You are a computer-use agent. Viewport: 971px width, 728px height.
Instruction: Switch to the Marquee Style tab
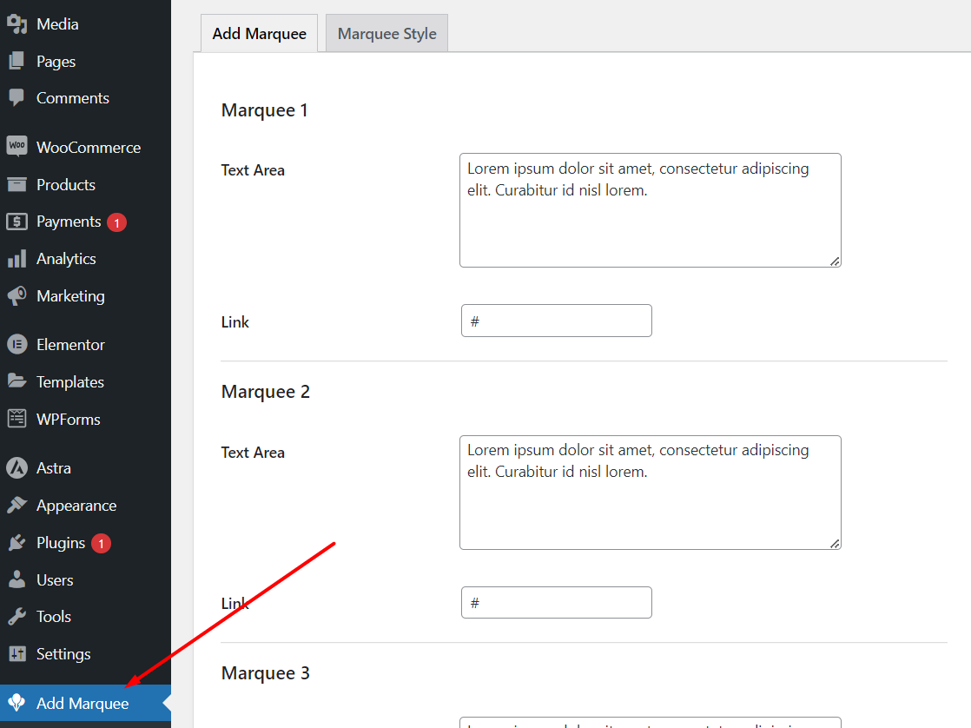(386, 34)
